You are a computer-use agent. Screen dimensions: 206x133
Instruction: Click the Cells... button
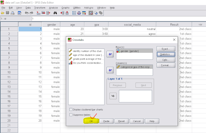166,60
